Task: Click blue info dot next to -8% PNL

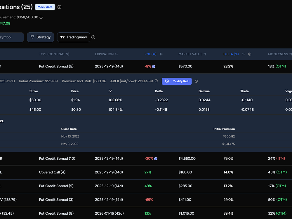Action: pos(154,67)
